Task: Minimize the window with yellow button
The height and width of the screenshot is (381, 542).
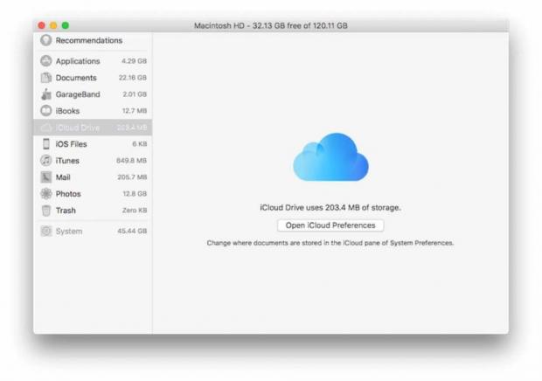Action: pyautogui.click(x=52, y=26)
